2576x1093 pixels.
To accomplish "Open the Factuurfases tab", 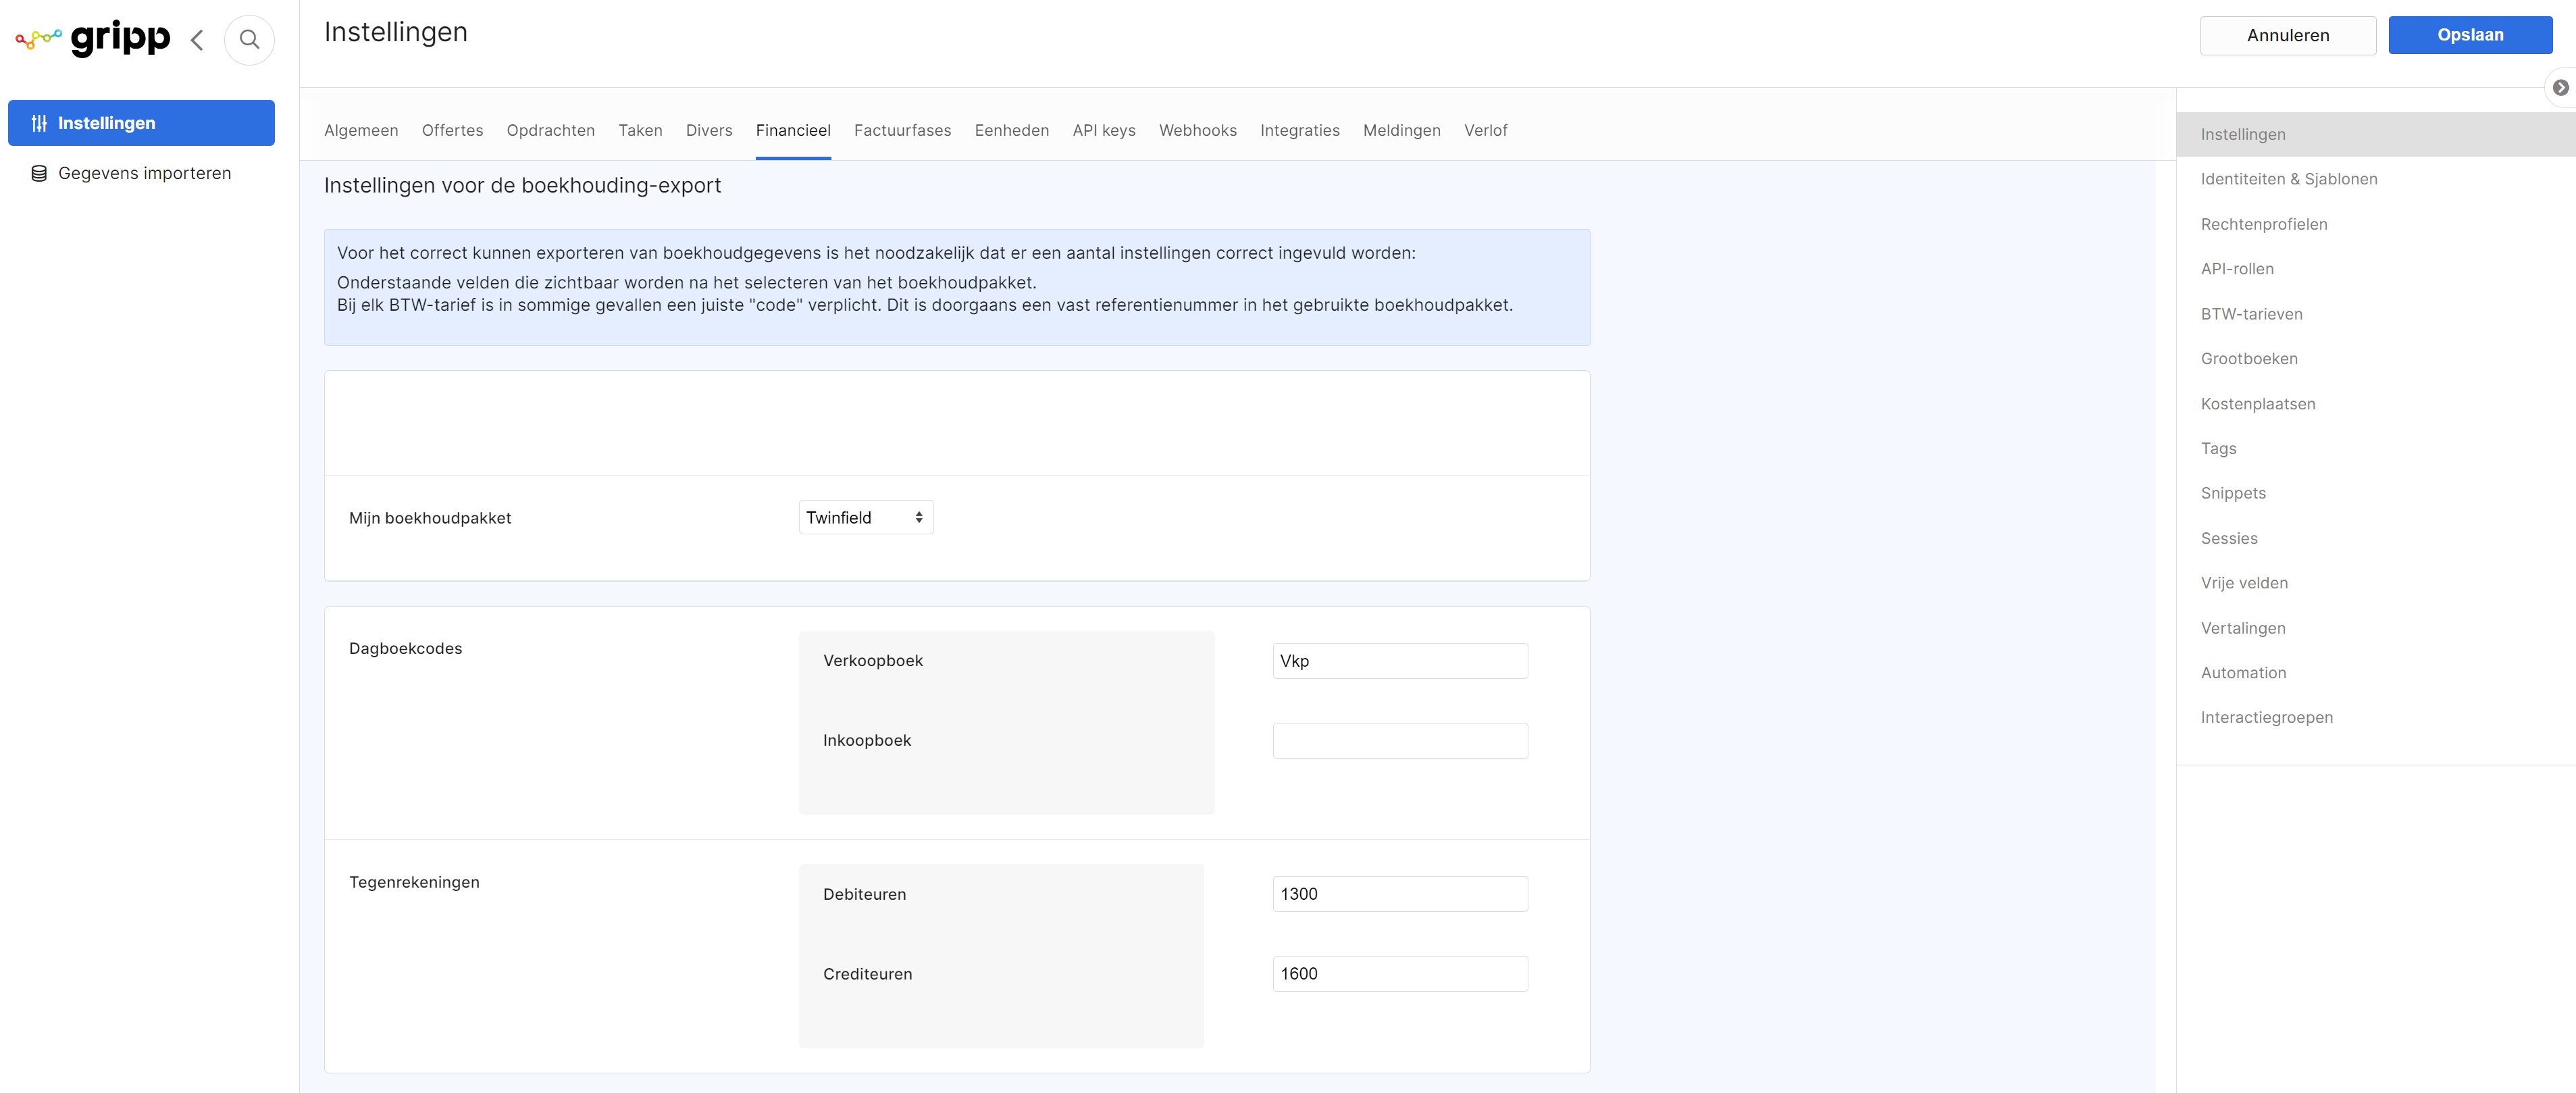I will click(x=902, y=130).
